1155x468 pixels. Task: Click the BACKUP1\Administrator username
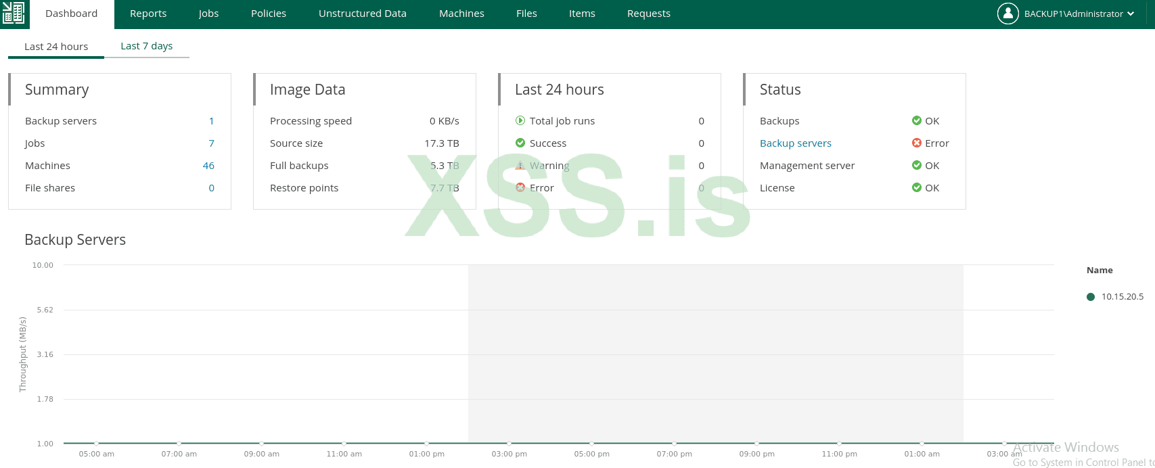[x=1074, y=14]
